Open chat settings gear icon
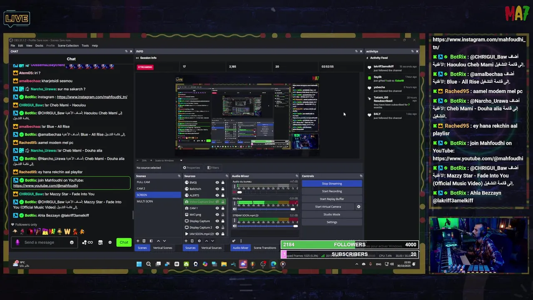 click(x=110, y=242)
